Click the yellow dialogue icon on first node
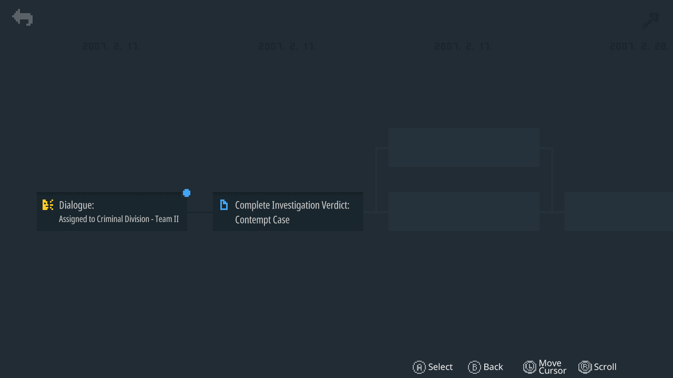 (x=48, y=205)
